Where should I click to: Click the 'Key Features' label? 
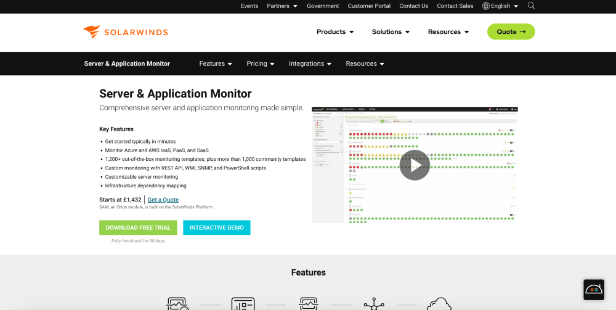click(x=116, y=129)
